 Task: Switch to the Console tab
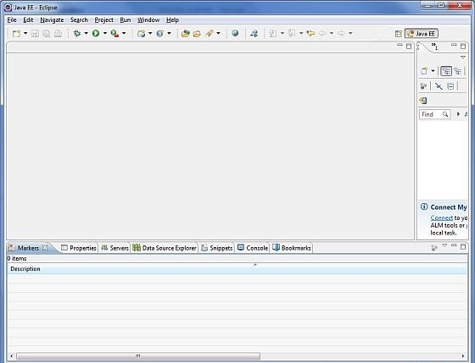tap(253, 248)
